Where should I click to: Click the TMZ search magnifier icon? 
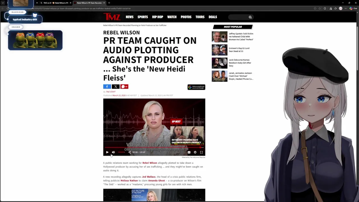point(250,17)
